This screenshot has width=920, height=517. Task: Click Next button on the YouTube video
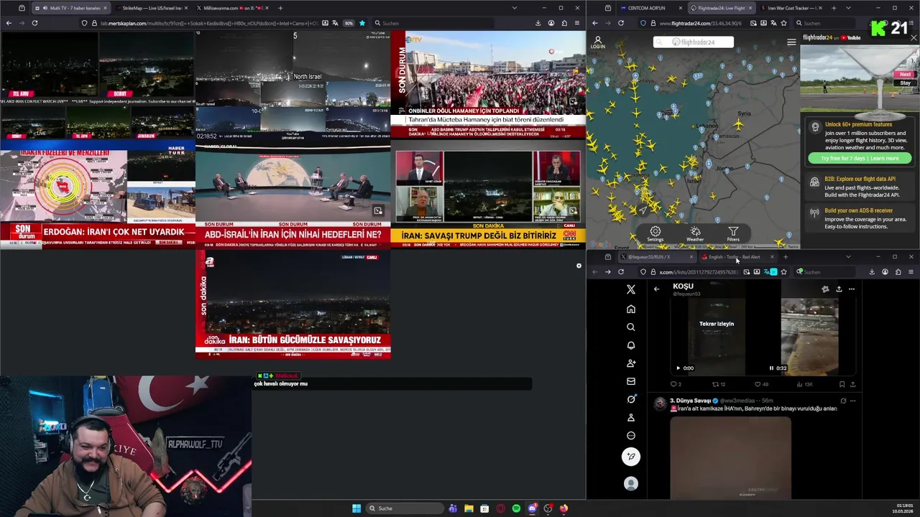pos(905,74)
